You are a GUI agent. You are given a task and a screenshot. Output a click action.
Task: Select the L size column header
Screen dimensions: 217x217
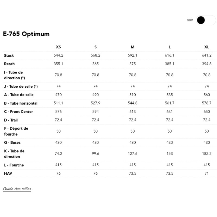pyautogui.click(x=170, y=47)
